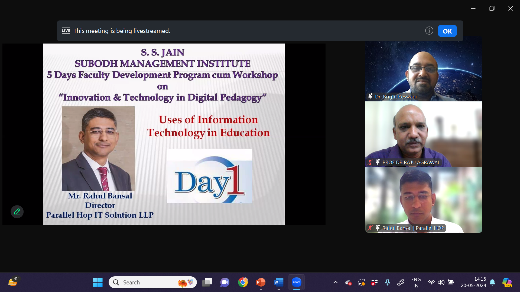Click the livestream info icon
The width and height of the screenshot is (520, 292).
pyautogui.click(x=429, y=31)
